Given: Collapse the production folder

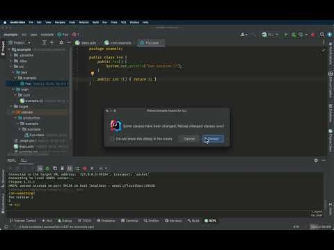Looking at the screenshot, I should [x=15, y=118].
